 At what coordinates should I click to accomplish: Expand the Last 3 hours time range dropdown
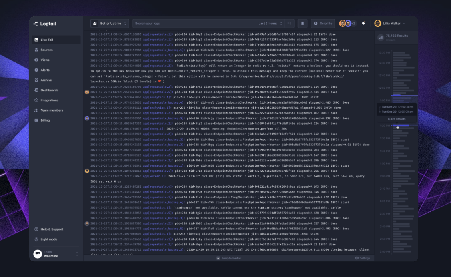[x=268, y=23]
